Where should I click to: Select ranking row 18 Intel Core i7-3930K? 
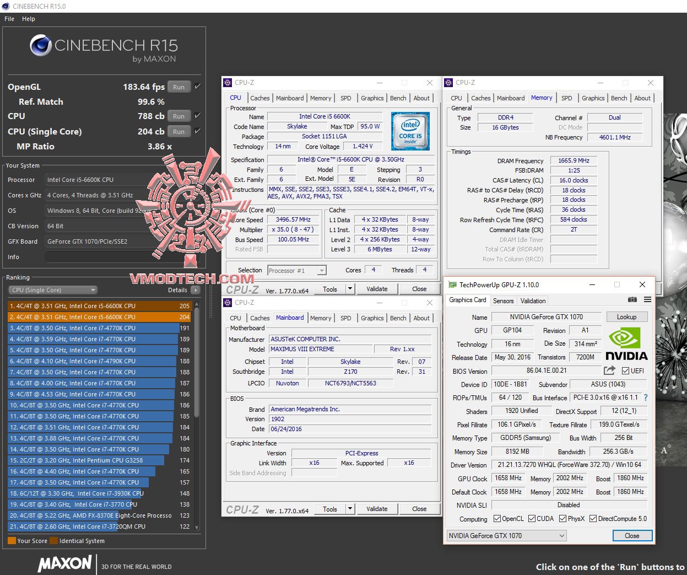[x=99, y=493]
